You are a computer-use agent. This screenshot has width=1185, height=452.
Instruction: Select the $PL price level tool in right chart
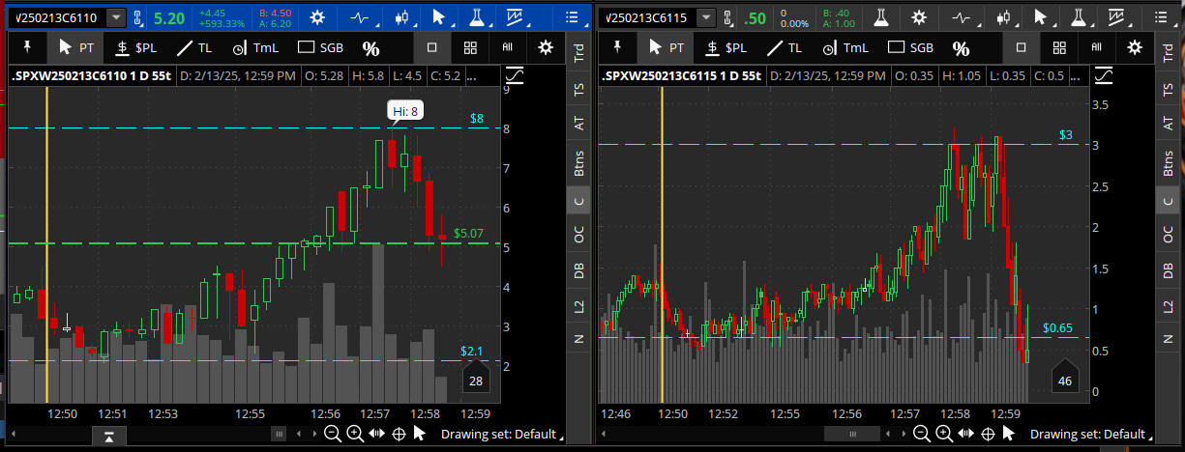pyautogui.click(x=725, y=47)
